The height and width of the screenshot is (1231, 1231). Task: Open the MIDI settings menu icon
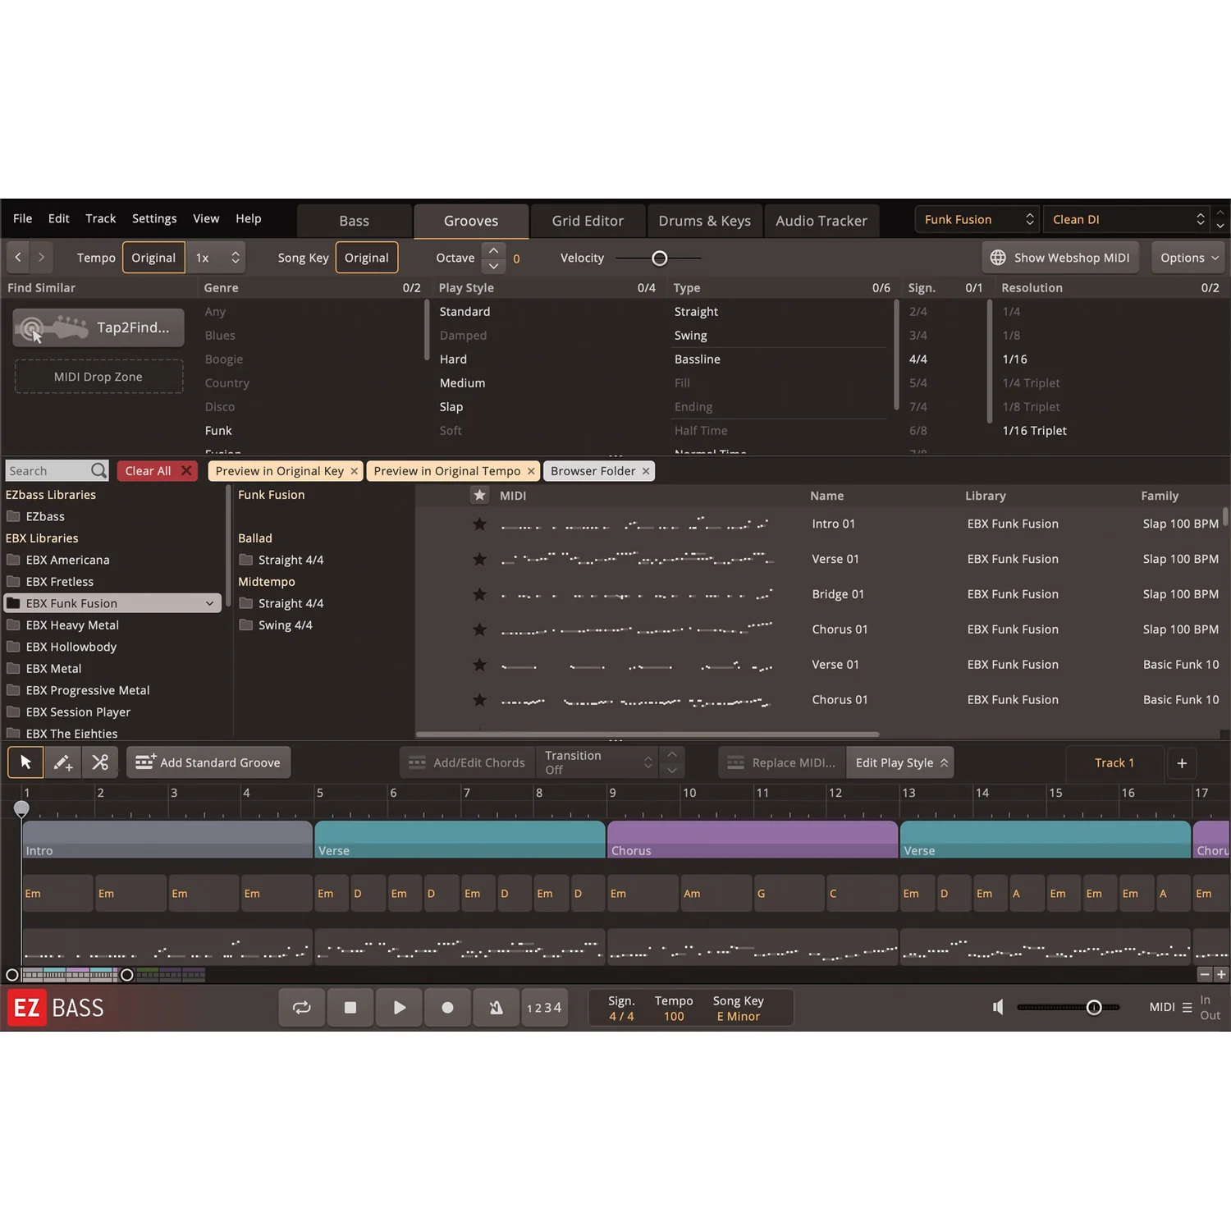1187,1007
